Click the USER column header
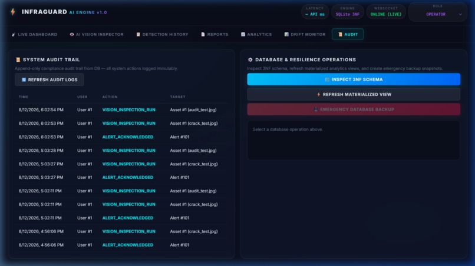The height and width of the screenshot is (266, 475). 83,97
